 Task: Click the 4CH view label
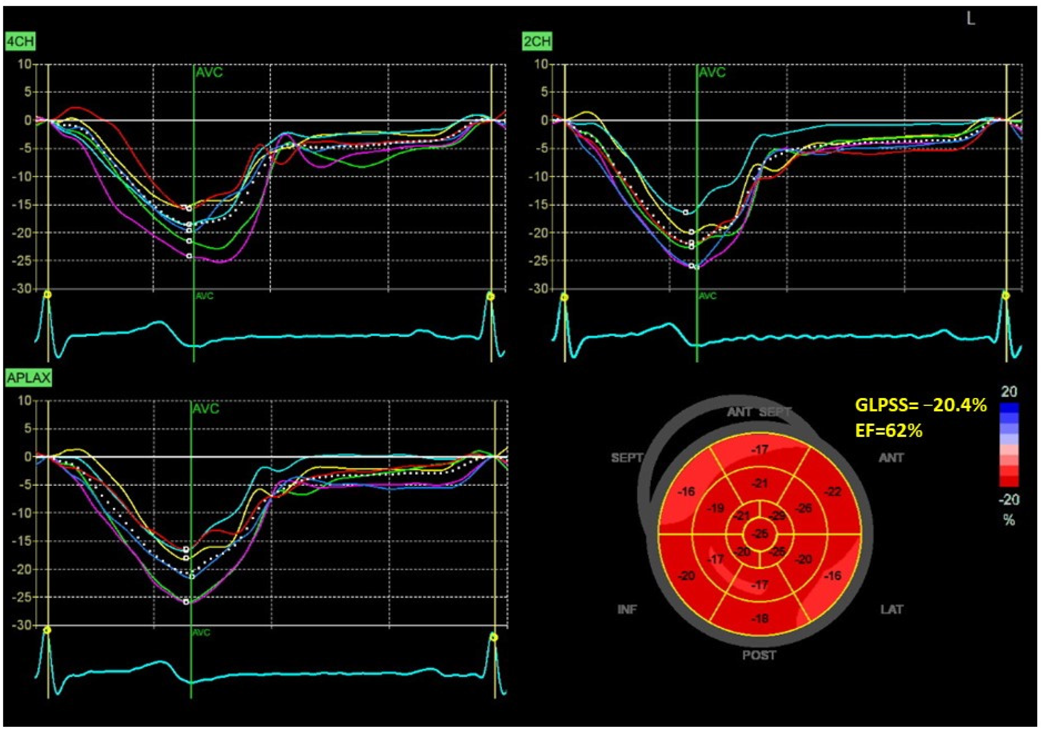(x=21, y=42)
